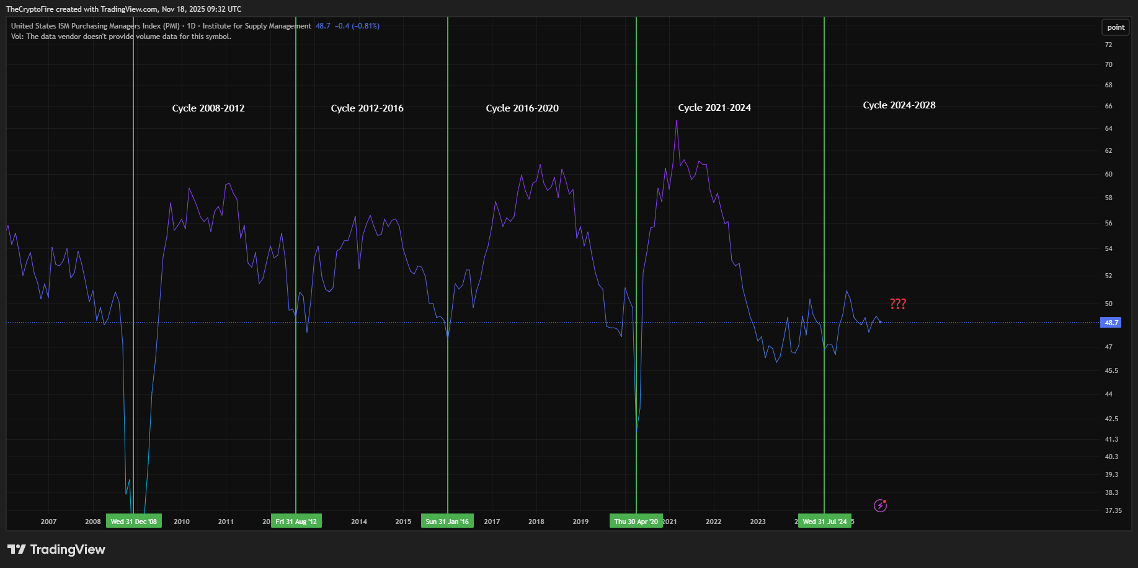The width and height of the screenshot is (1138, 568).
Task: Click the 'Cycle 2008-2012' text annotation
Action: point(208,108)
